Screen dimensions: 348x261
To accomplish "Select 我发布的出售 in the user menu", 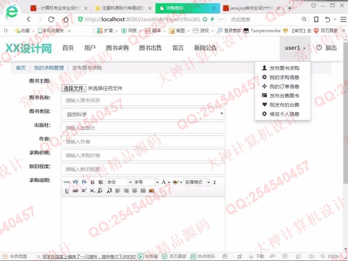I will [x=282, y=105].
